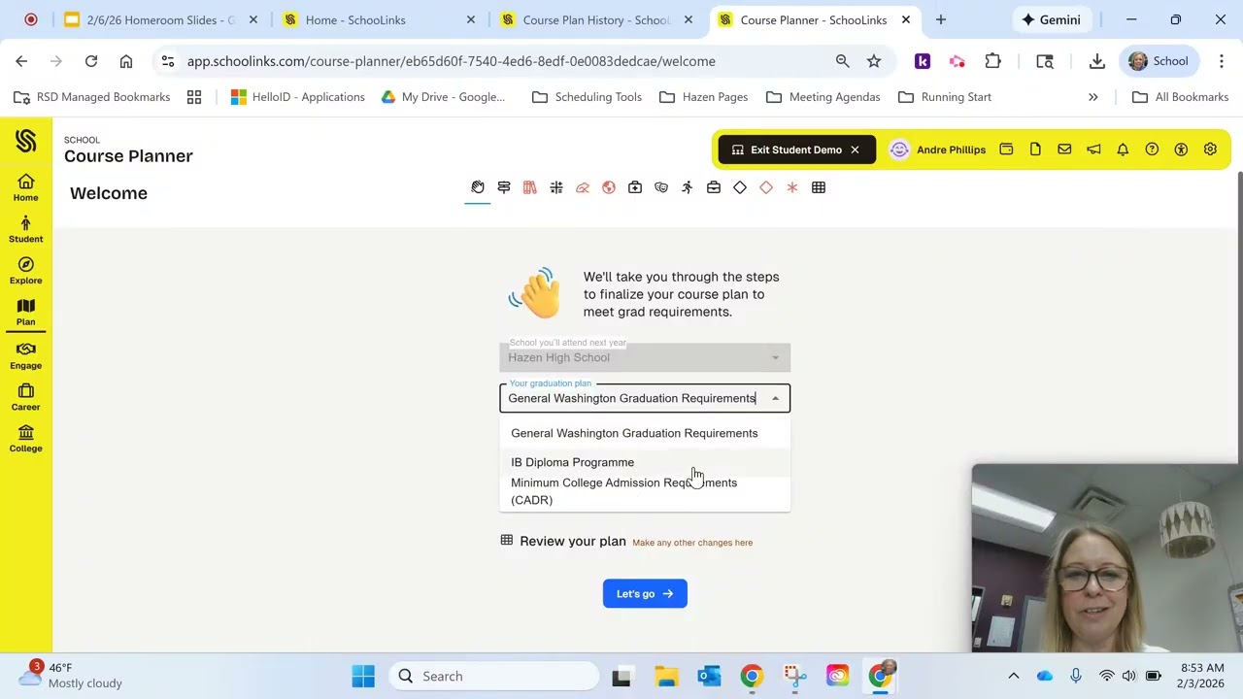Click the Hazen High School dropdown
1243x699 pixels.
pyautogui.click(x=645, y=357)
